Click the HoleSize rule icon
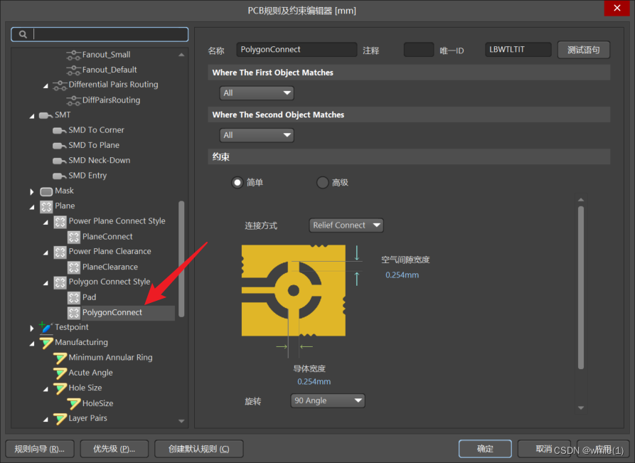 74,403
